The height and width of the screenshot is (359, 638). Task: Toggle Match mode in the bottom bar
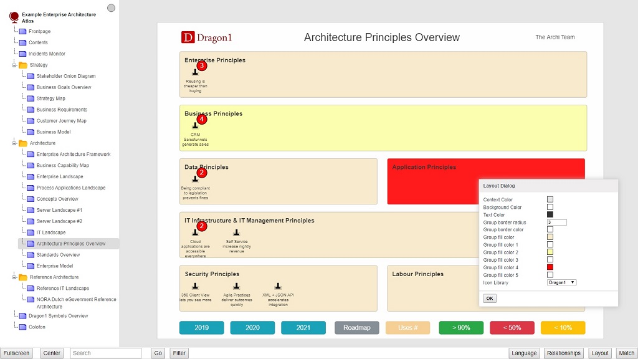click(625, 353)
